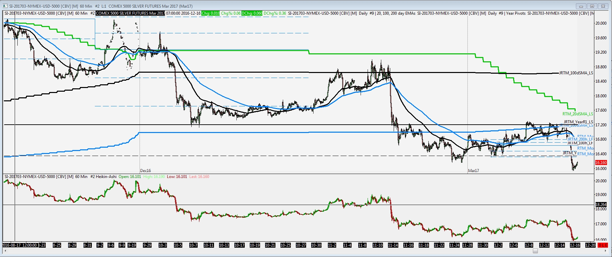Click the 17.600 level on upper price axis

point(601,110)
